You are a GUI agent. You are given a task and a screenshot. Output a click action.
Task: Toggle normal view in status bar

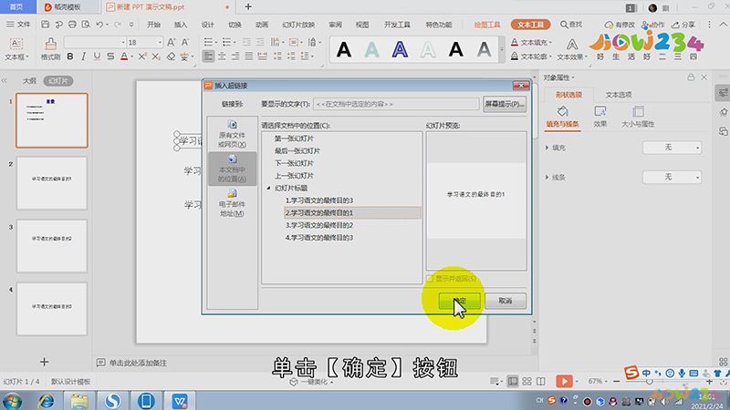(x=513, y=381)
